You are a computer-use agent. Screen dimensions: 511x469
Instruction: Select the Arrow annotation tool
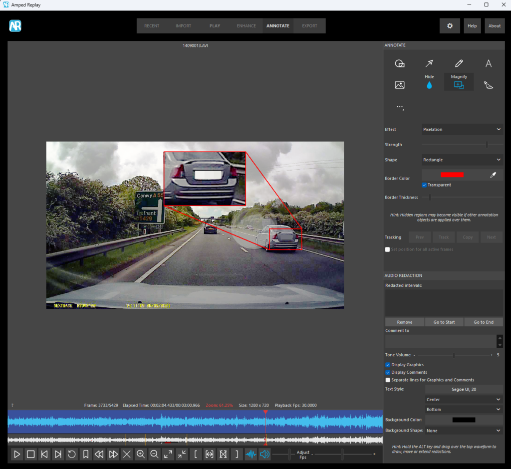(x=429, y=63)
